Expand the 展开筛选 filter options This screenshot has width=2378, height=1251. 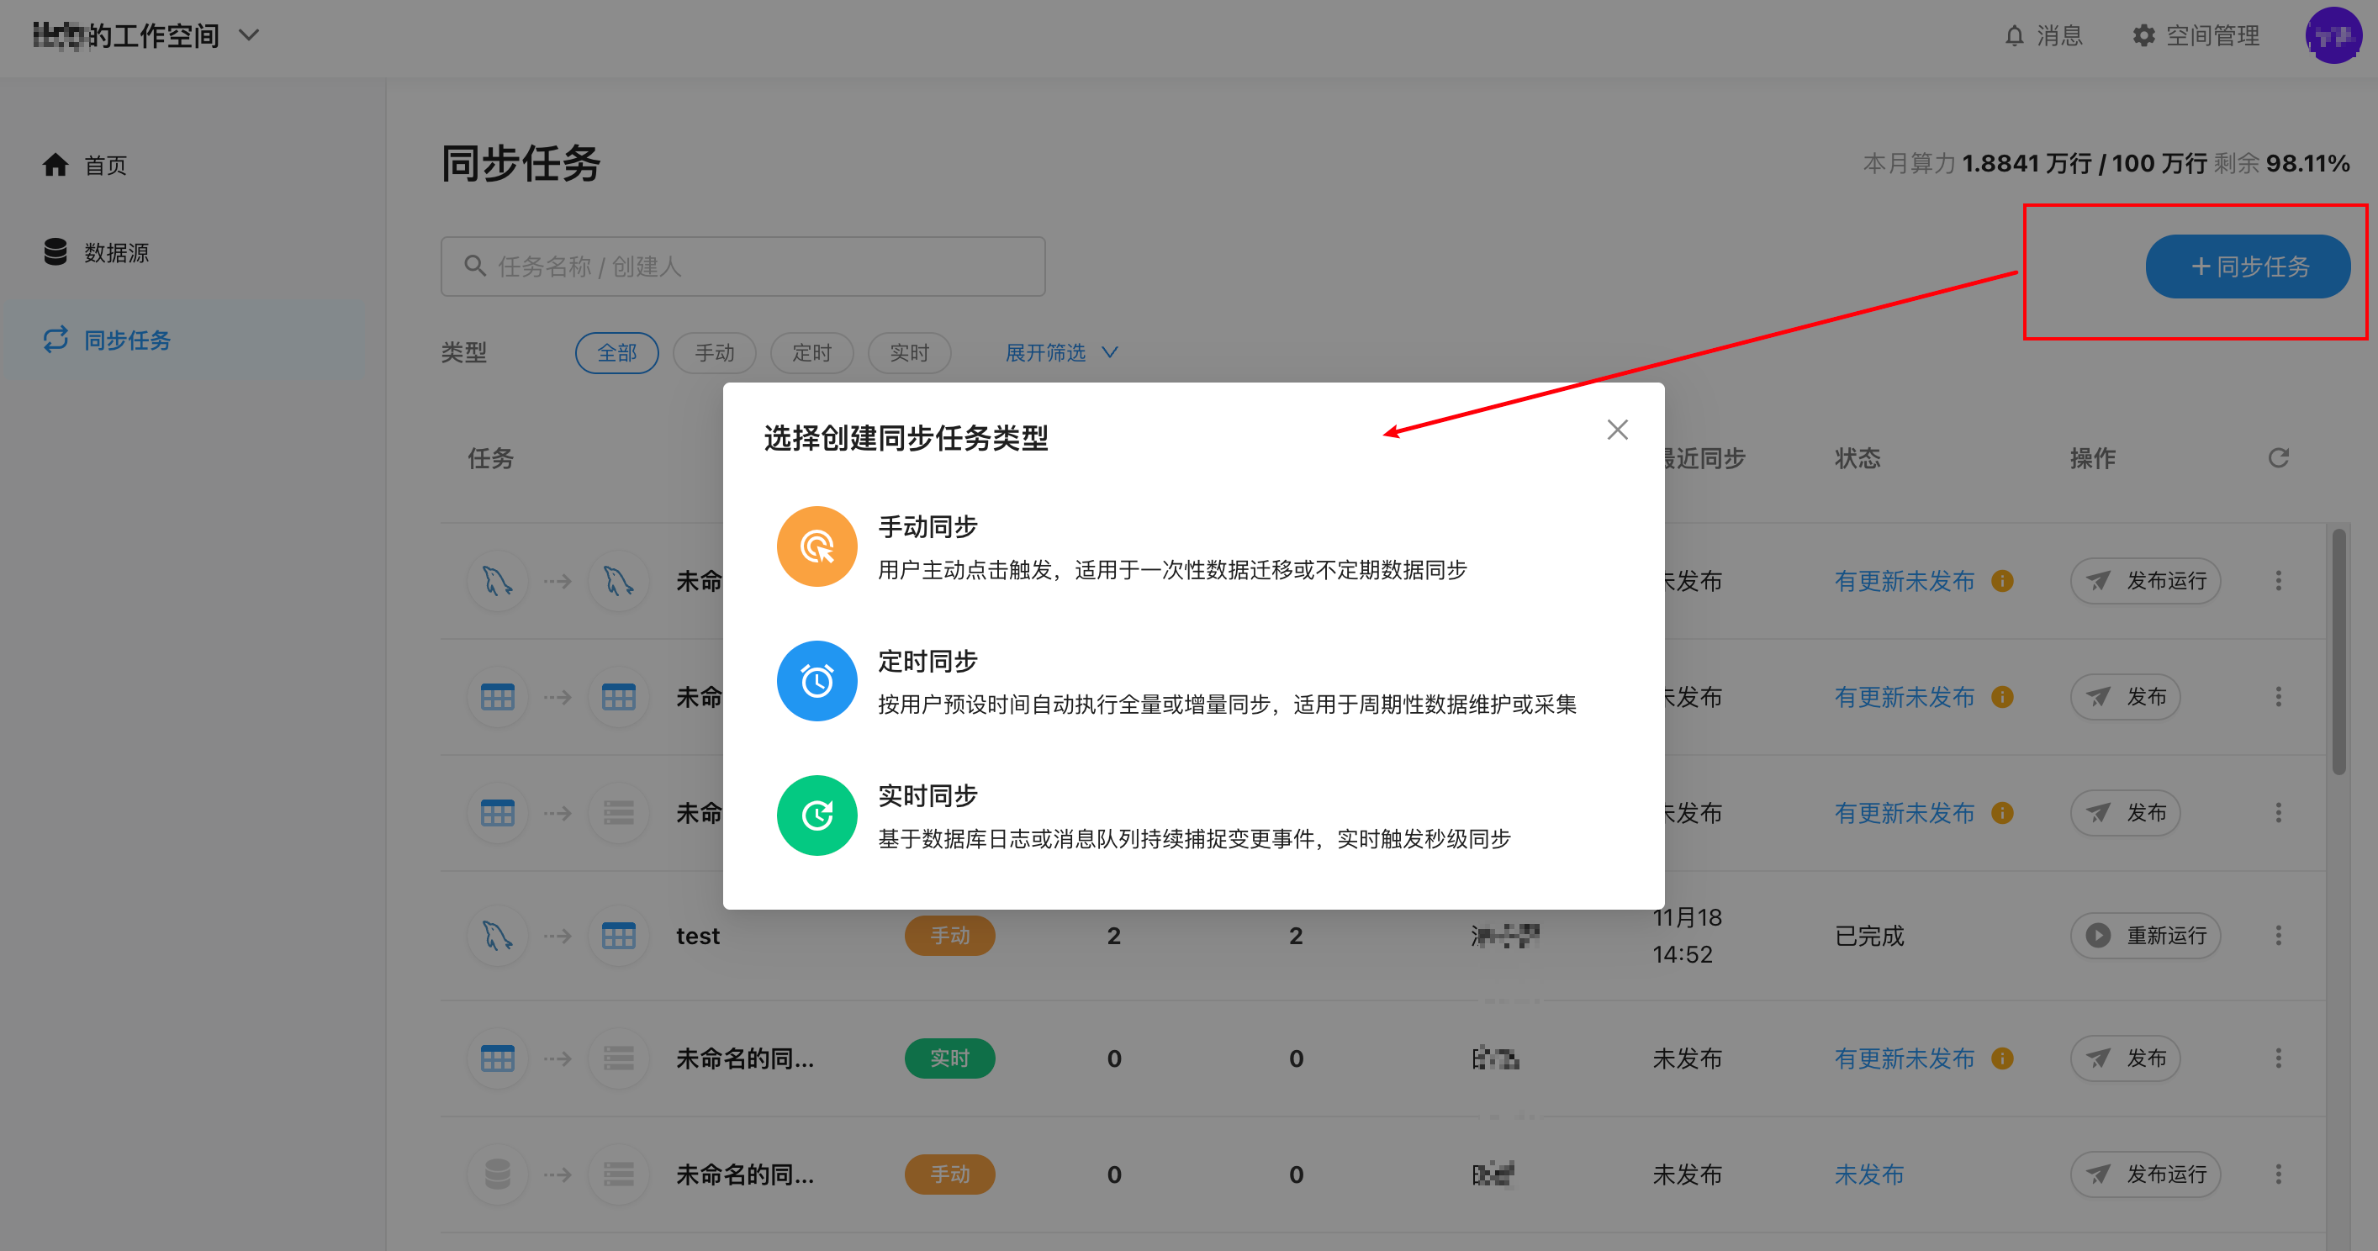(x=1060, y=352)
